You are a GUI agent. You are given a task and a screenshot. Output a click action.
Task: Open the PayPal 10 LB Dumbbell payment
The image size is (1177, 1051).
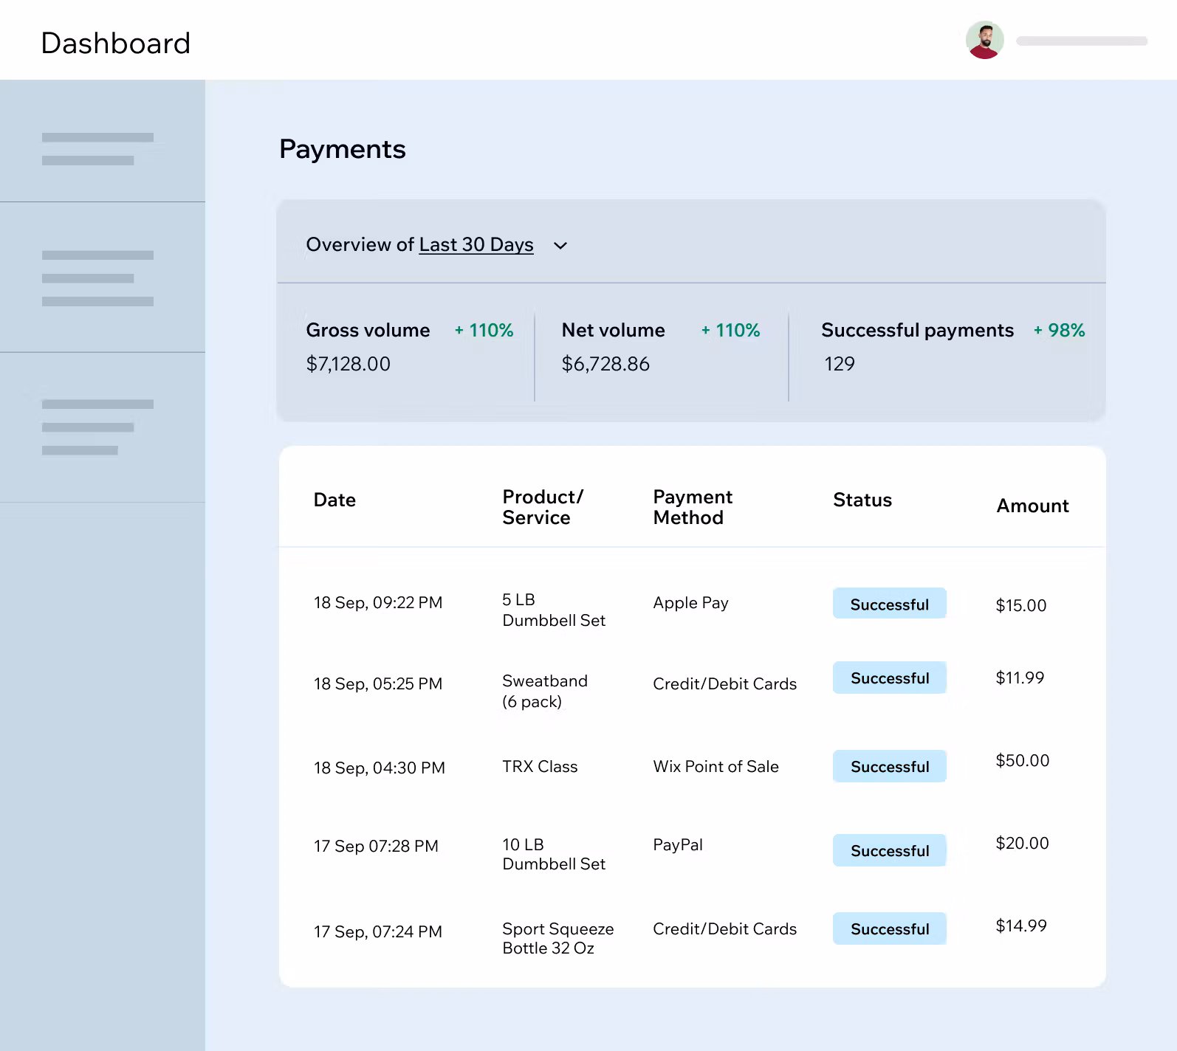click(553, 854)
